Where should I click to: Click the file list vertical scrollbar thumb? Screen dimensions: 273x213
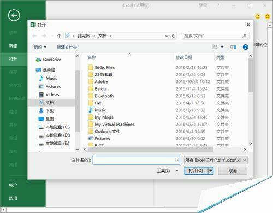click(251, 75)
